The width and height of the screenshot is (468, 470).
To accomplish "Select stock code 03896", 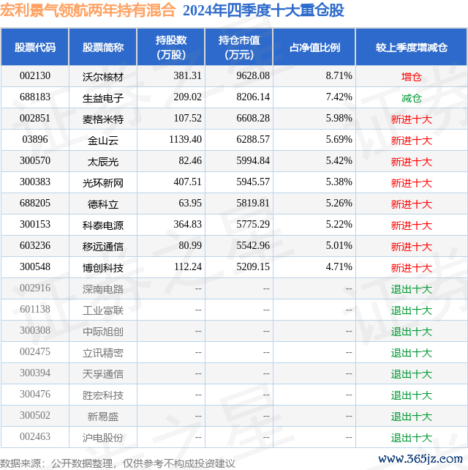I will [x=35, y=140].
